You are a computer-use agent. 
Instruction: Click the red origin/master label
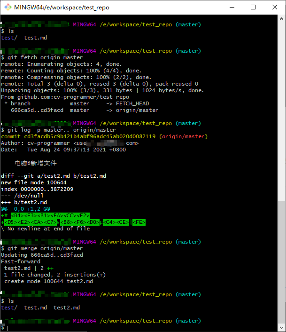tap(183, 136)
